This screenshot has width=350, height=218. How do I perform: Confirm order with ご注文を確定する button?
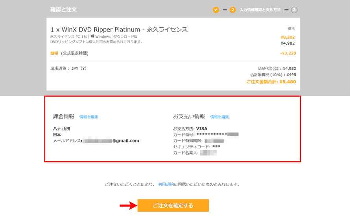pos(173,205)
